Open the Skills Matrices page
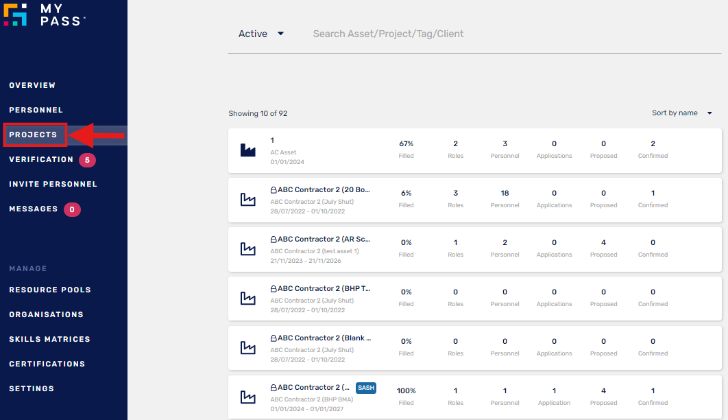 (x=49, y=340)
